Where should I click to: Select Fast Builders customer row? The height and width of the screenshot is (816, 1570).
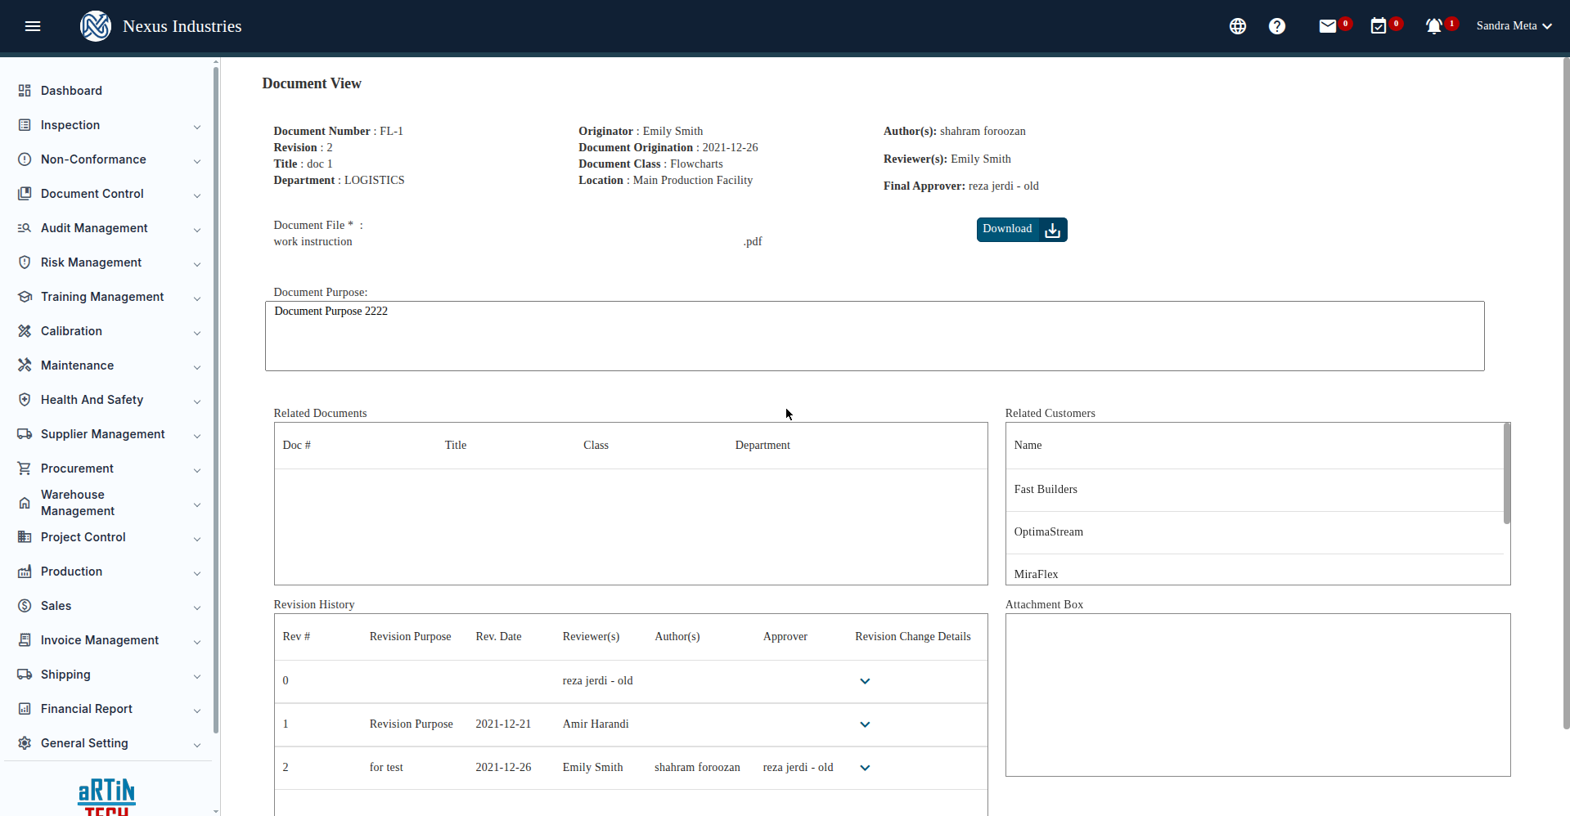1255,490
